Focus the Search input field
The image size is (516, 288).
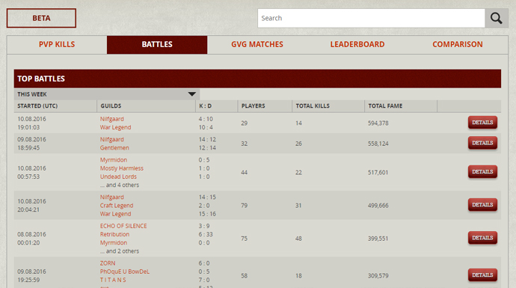click(x=371, y=18)
